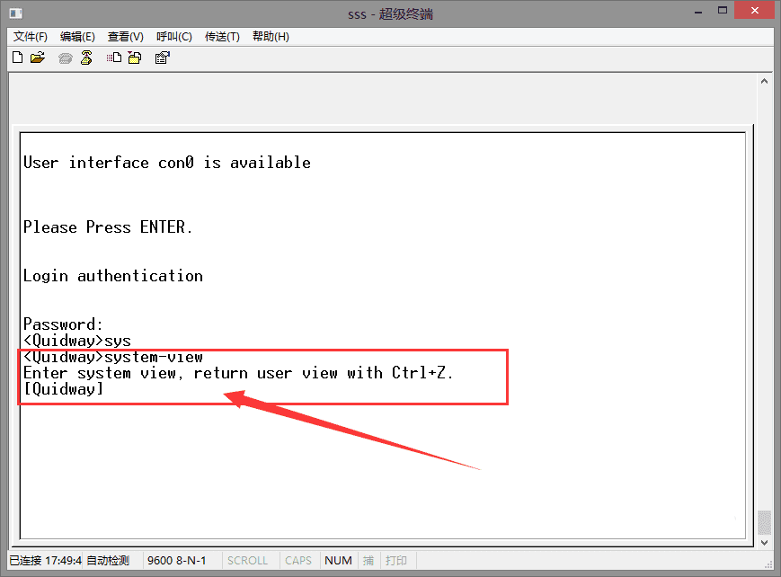Click the Properties toolbar icon
781x577 pixels.
click(163, 58)
